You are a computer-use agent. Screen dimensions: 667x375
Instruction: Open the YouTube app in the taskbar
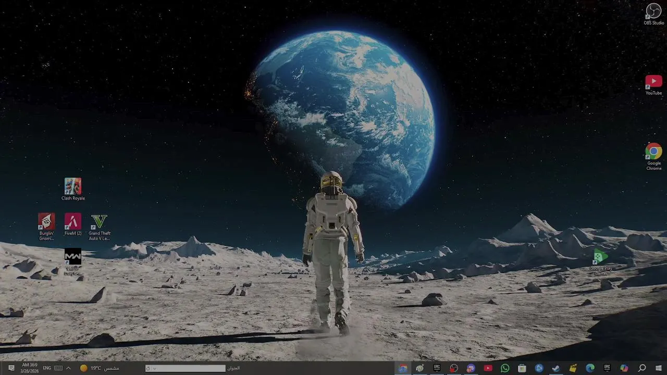[488, 368]
